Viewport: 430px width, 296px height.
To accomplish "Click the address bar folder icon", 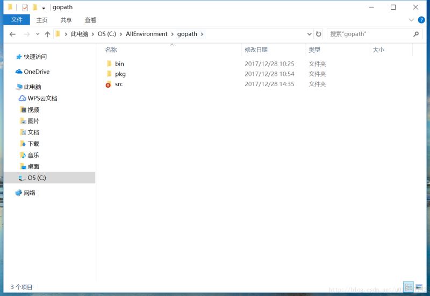I will (x=58, y=34).
